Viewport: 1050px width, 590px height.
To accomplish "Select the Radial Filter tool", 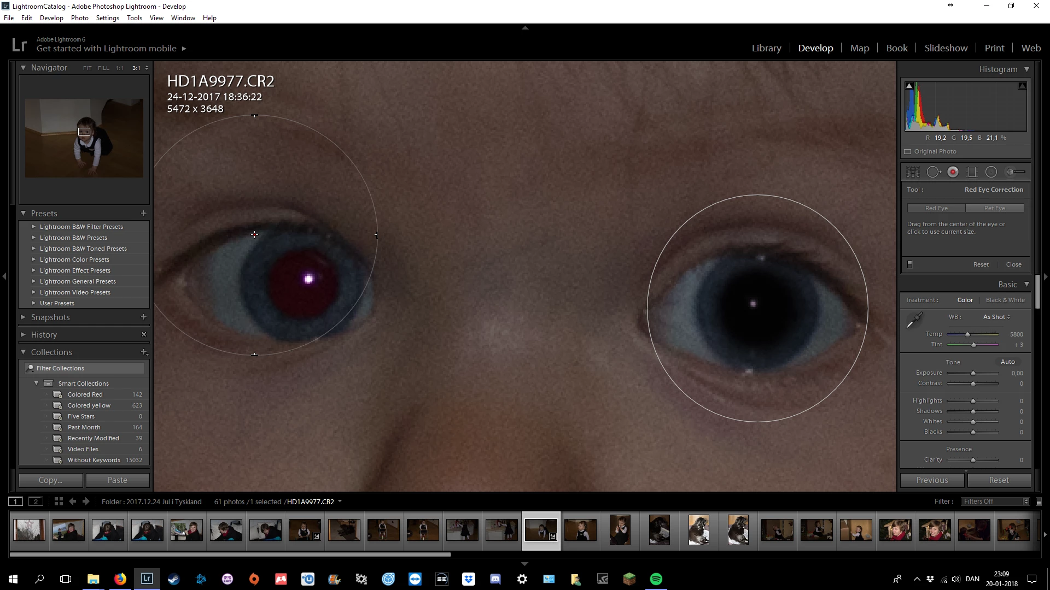I will click(991, 172).
